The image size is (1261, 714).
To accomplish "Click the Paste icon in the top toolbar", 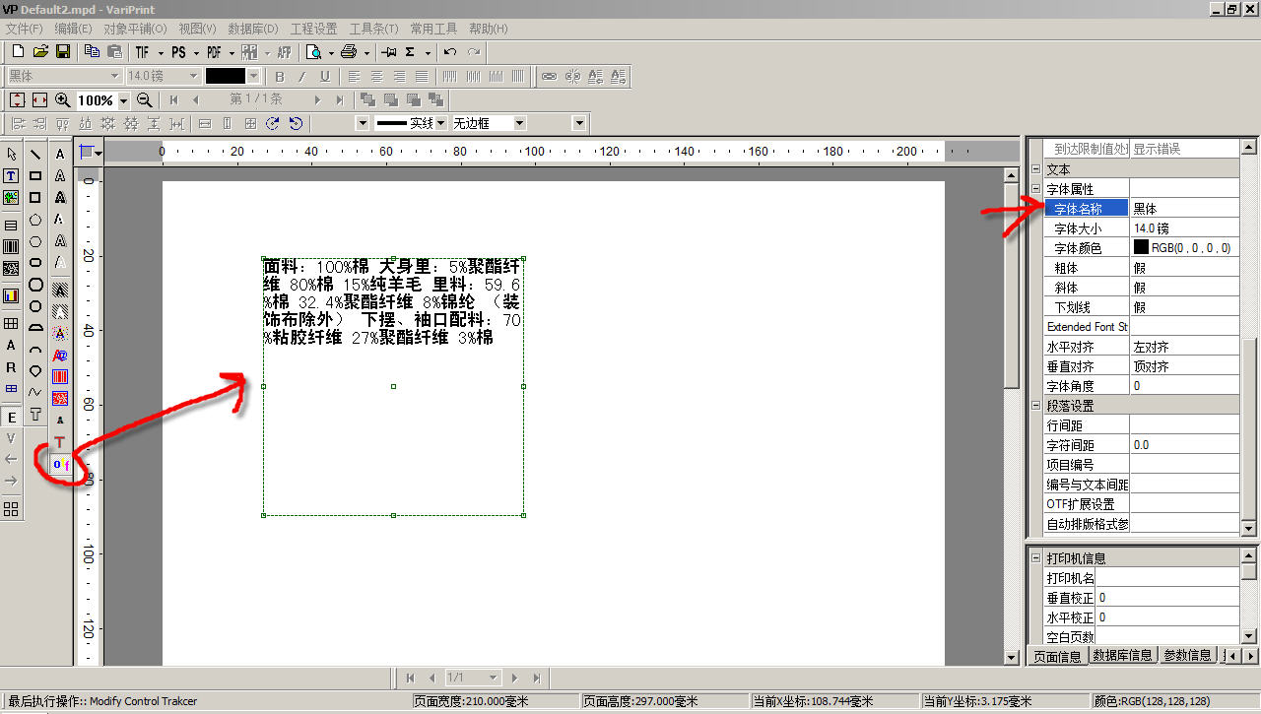I will (114, 52).
